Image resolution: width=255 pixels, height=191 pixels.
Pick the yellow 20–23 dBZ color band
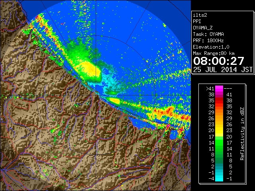[219, 134]
